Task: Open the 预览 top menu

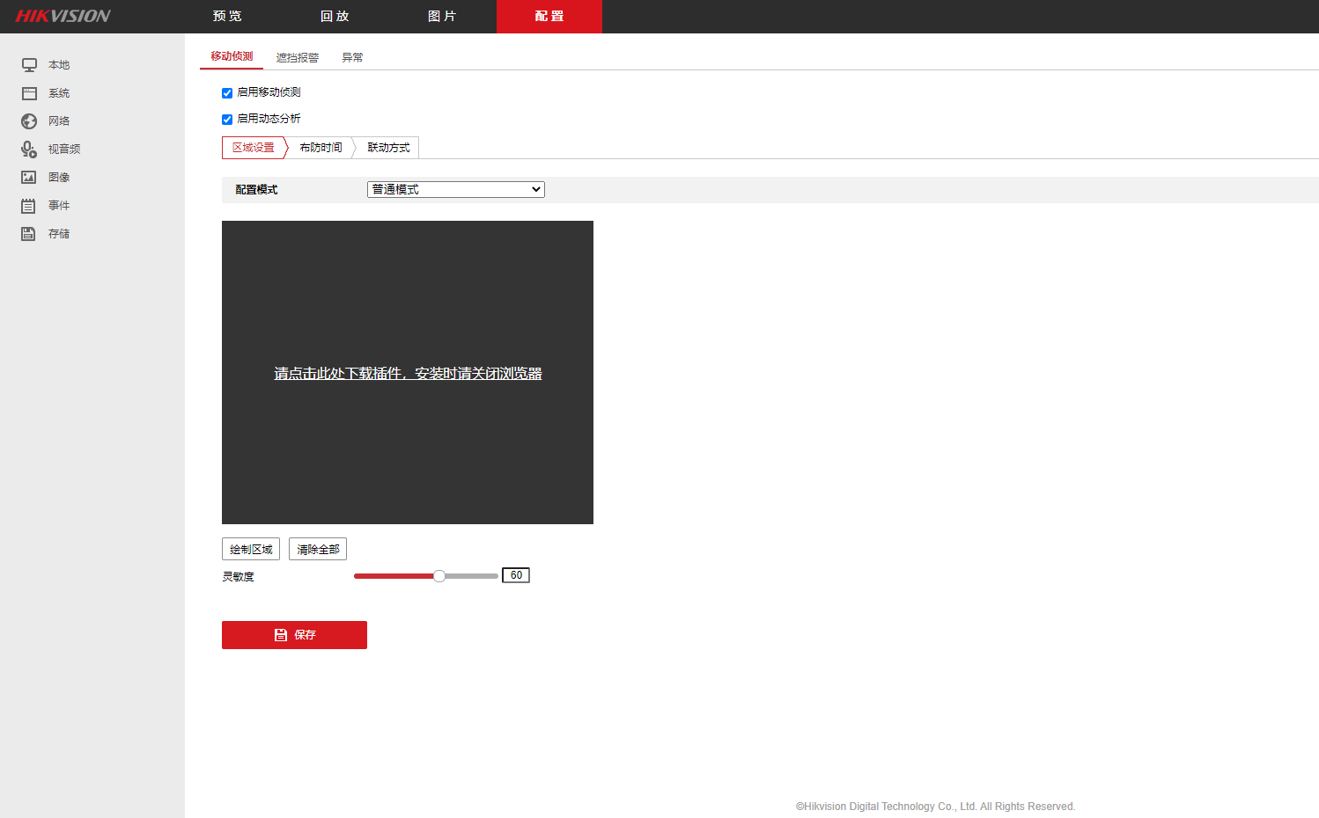Action: pos(227,16)
